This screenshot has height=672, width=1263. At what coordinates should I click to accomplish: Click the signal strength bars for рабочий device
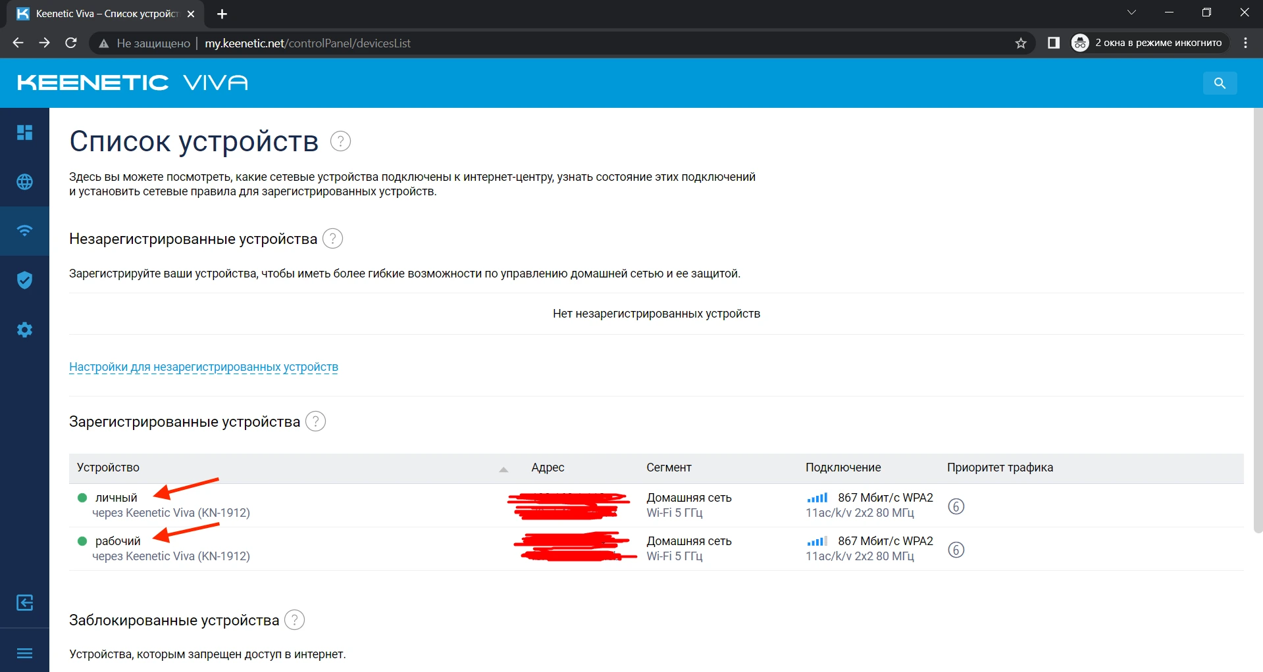(818, 540)
